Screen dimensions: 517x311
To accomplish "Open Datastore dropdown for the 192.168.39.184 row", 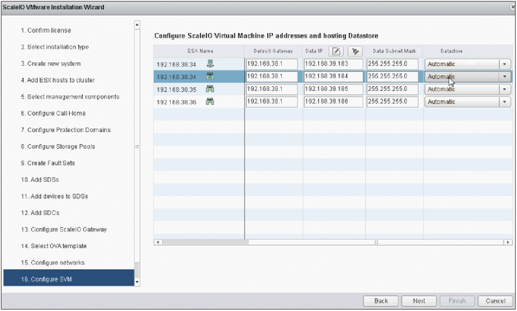I will 504,76.
